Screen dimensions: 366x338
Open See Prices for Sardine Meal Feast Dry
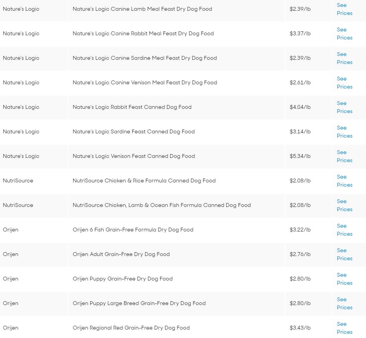tap(344, 58)
